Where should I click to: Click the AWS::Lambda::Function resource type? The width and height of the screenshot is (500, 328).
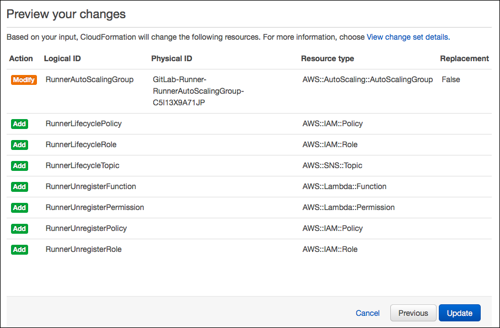pos(344,186)
